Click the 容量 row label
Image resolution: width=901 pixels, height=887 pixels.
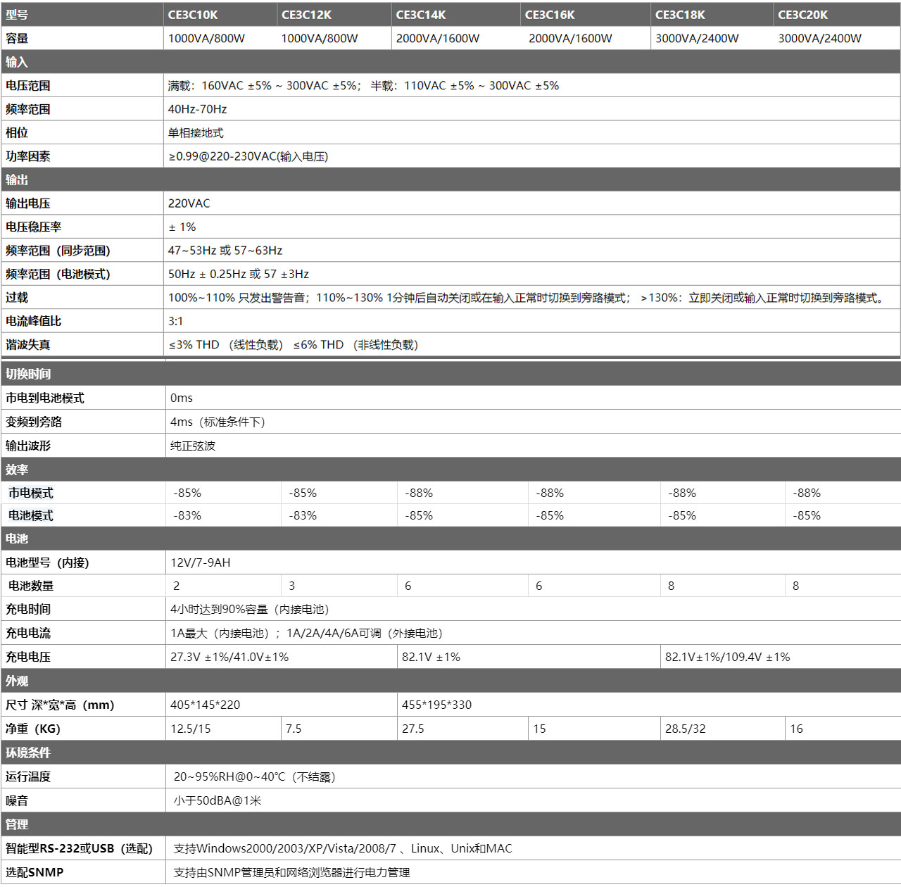[17, 39]
